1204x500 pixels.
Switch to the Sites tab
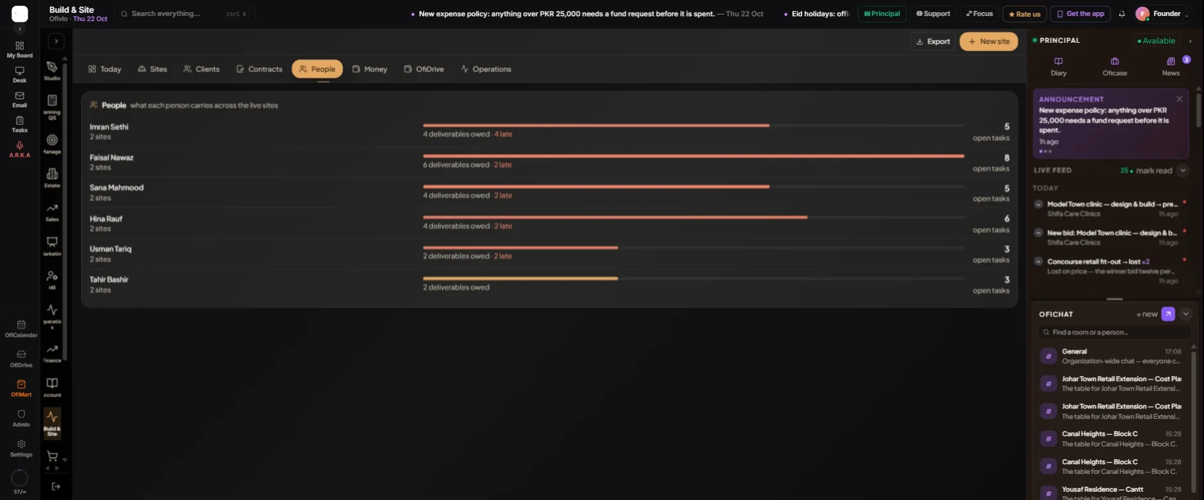click(152, 69)
